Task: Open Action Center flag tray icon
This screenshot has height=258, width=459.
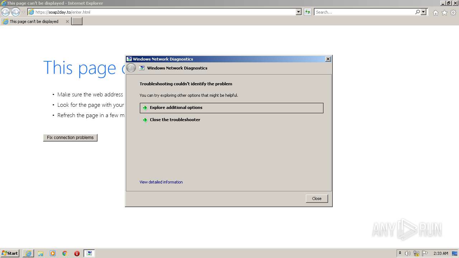Action: [x=425, y=253]
